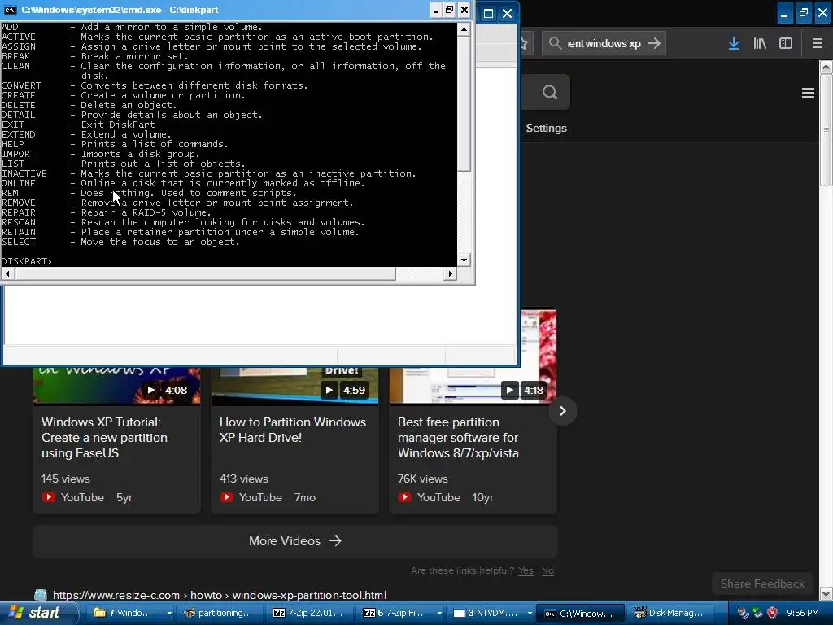This screenshot has width=833, height=625.
Task: Play the 4:08 video thumbnail
Action: point(116,386)
